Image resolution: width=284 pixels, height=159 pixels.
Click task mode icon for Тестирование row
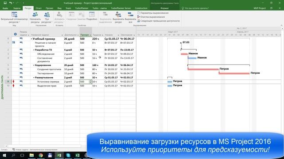[x=21, y=73]
